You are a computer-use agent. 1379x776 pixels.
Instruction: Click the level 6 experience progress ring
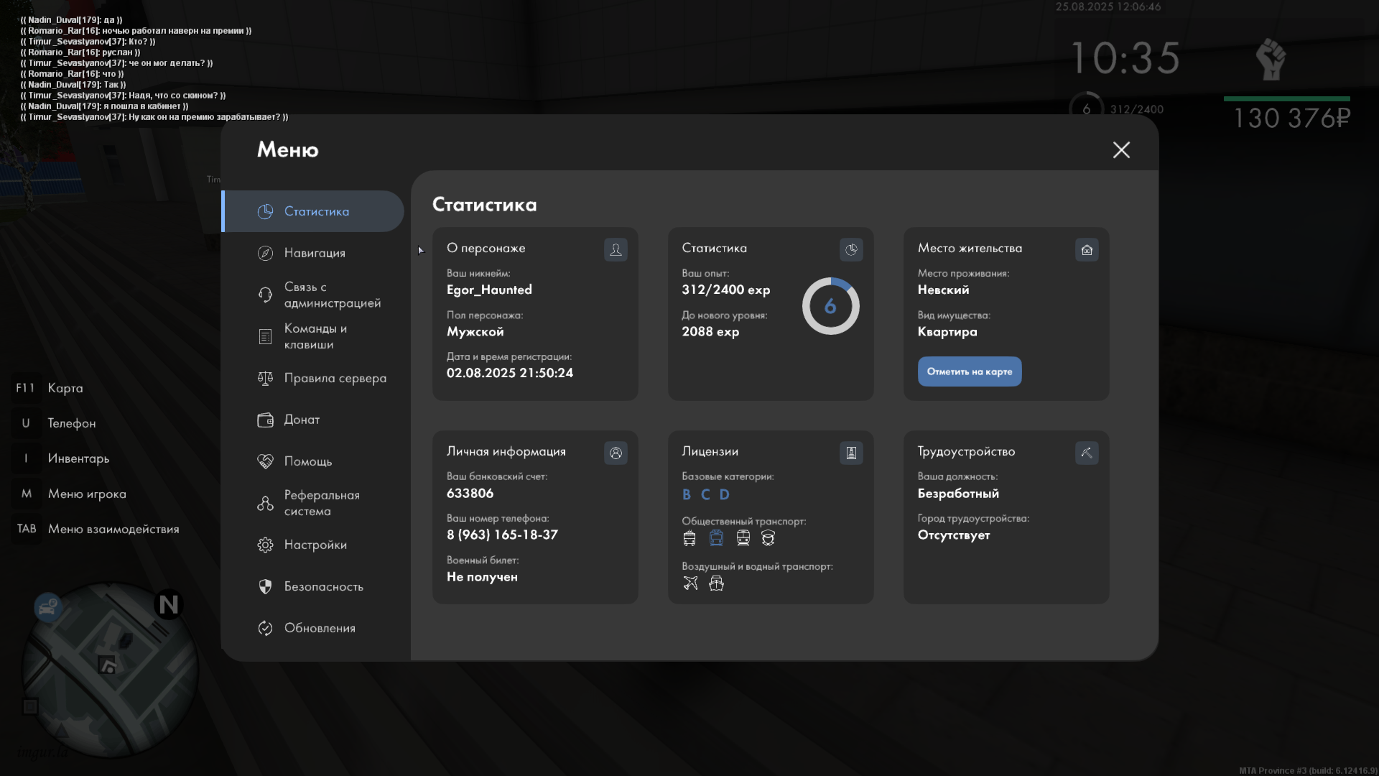coord(830,306)
